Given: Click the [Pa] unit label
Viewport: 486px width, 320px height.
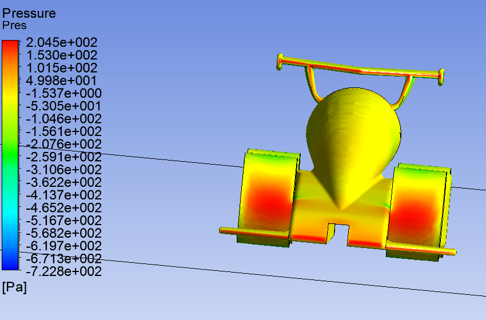Looking at the screenshot, I should [x=14, y=287].
